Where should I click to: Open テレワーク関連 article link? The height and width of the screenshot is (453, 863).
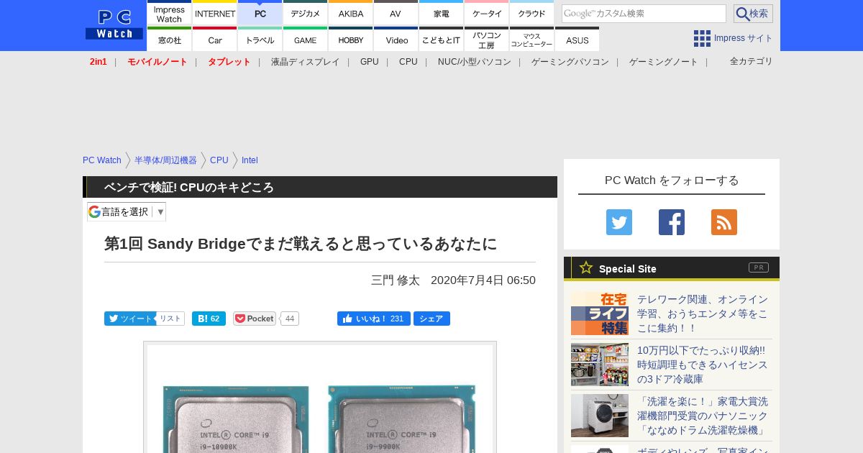pos(703,314)
